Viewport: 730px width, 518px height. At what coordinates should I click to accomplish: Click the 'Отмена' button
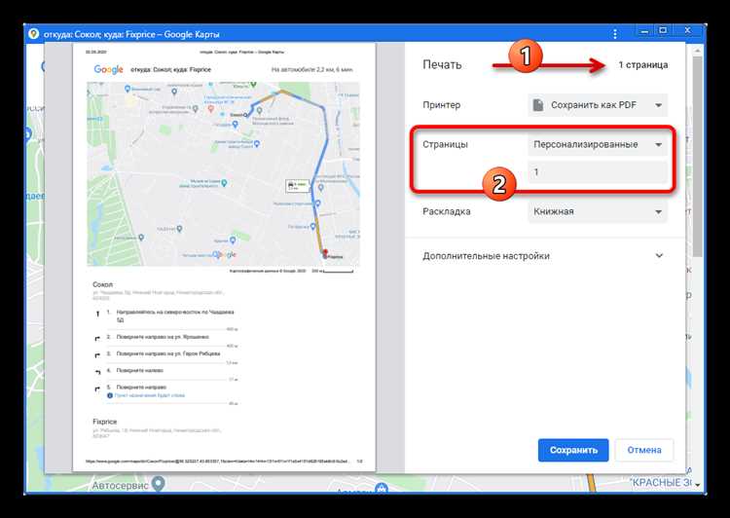click(644, 450)
